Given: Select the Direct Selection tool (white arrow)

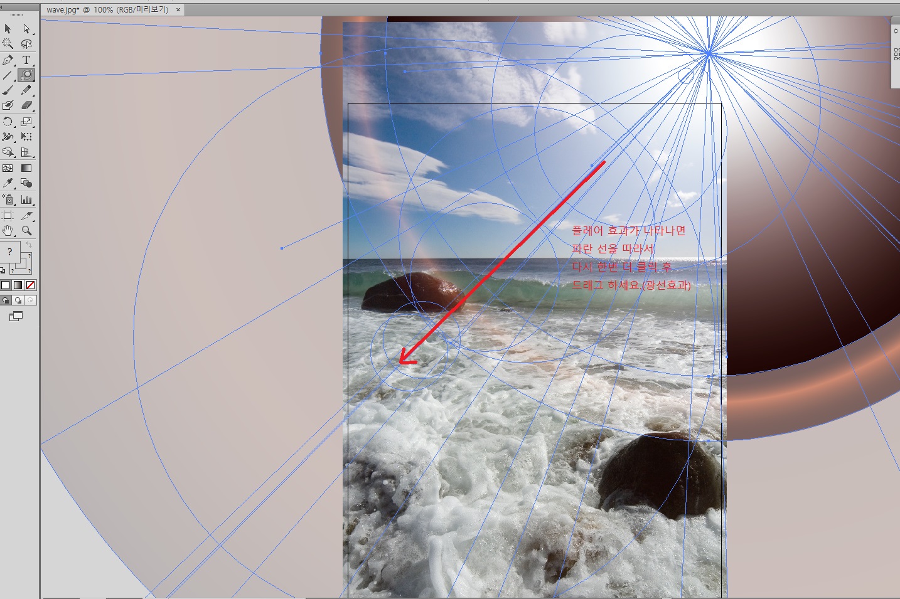Looking at the screenshot, I should (x=26, y=29).
